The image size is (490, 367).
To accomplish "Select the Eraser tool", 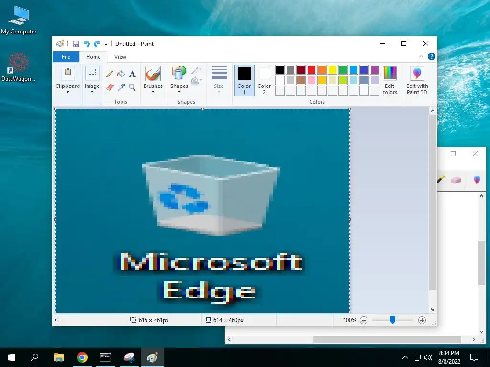I will 110,87.
